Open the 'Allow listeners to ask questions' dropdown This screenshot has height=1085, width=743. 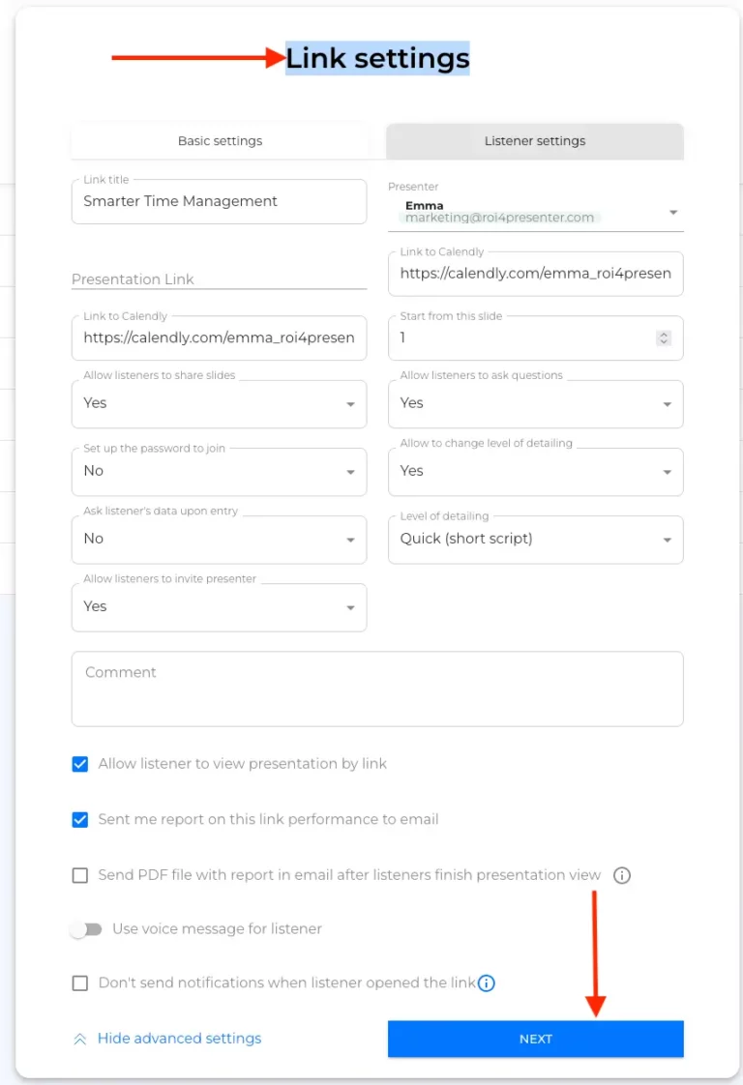pyautogui.click(x=667, y=403)
